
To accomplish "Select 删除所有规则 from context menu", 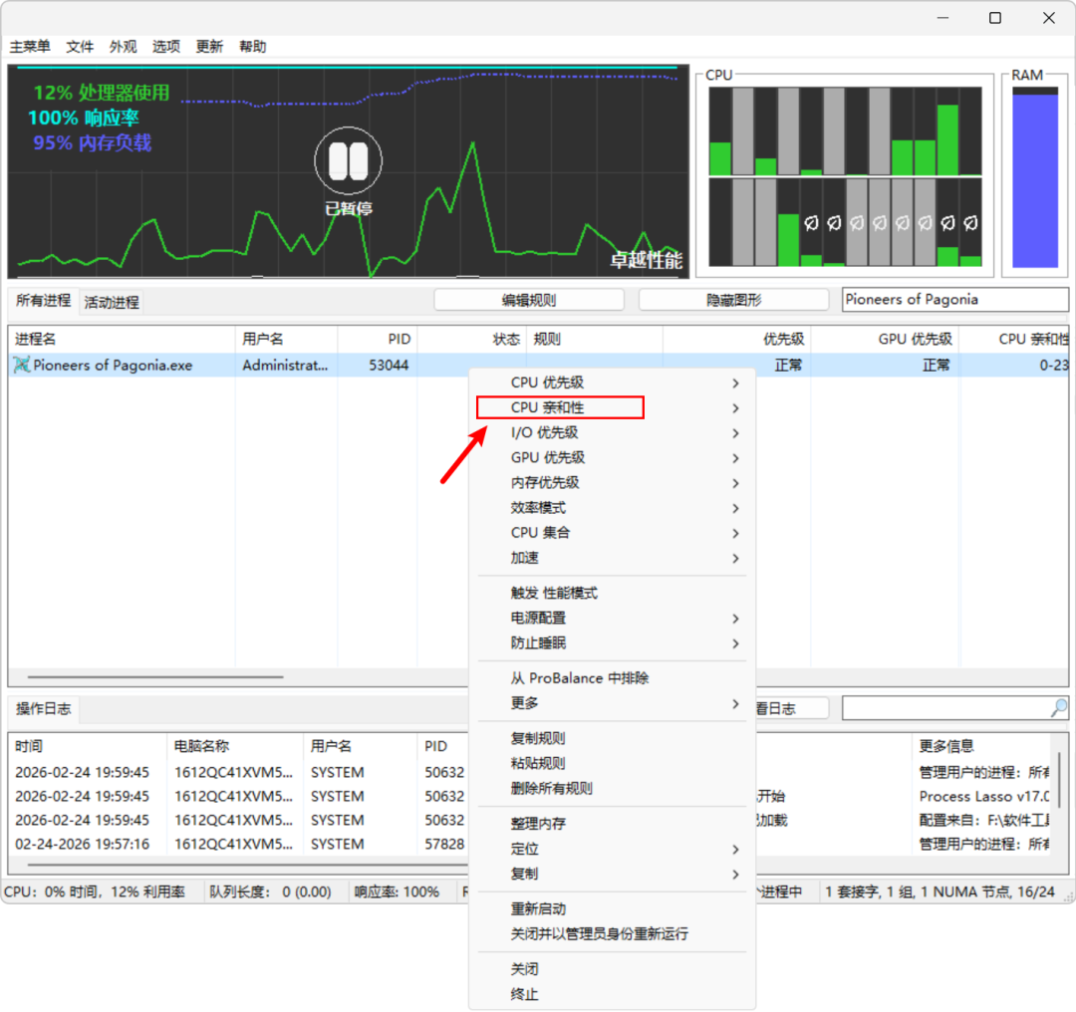I will [612, 788].
